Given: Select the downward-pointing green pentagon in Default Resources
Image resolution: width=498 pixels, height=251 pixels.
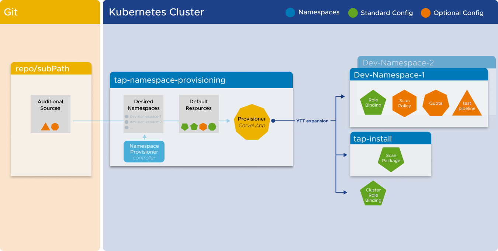Looking at the screenshot, I should click(x=185, y=127).
